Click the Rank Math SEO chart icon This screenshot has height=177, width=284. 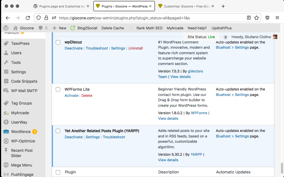[x=131, y=28]
